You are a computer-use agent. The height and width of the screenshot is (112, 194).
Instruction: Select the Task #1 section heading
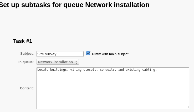23,41
